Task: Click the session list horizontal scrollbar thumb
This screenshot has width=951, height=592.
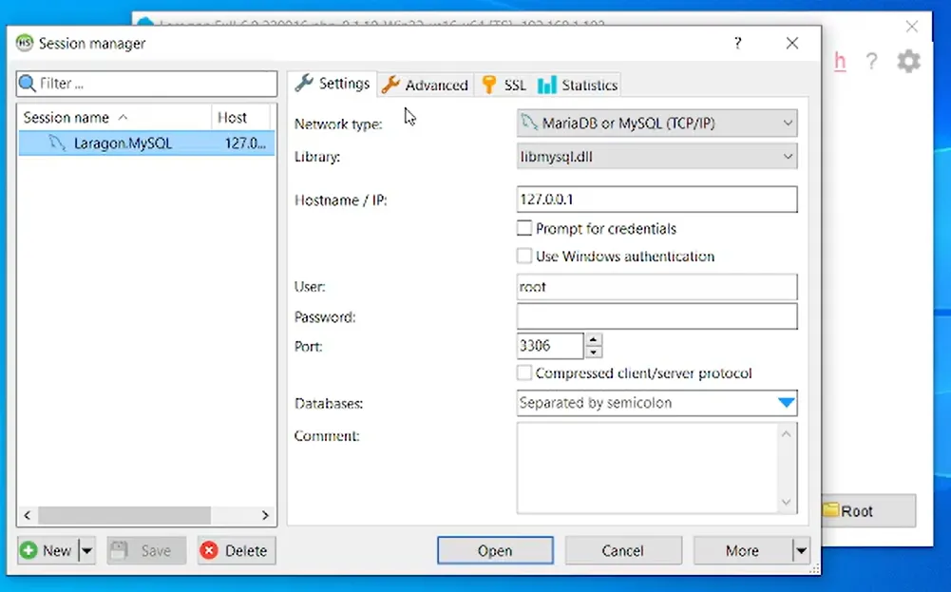Action: point(124,516)
